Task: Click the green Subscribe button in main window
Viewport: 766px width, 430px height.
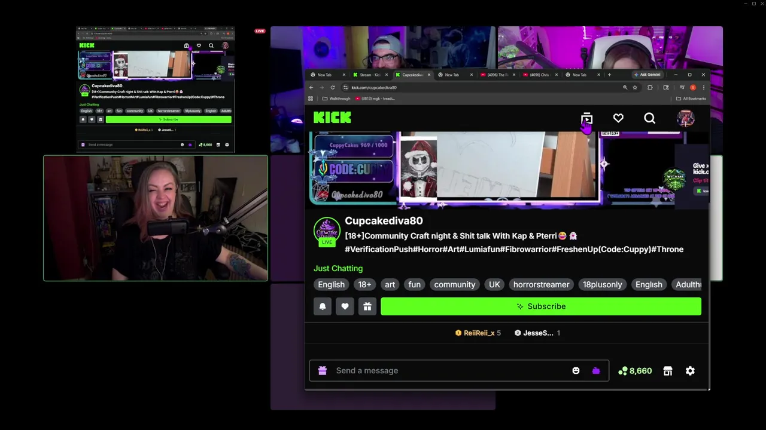Action: (541, 306)
